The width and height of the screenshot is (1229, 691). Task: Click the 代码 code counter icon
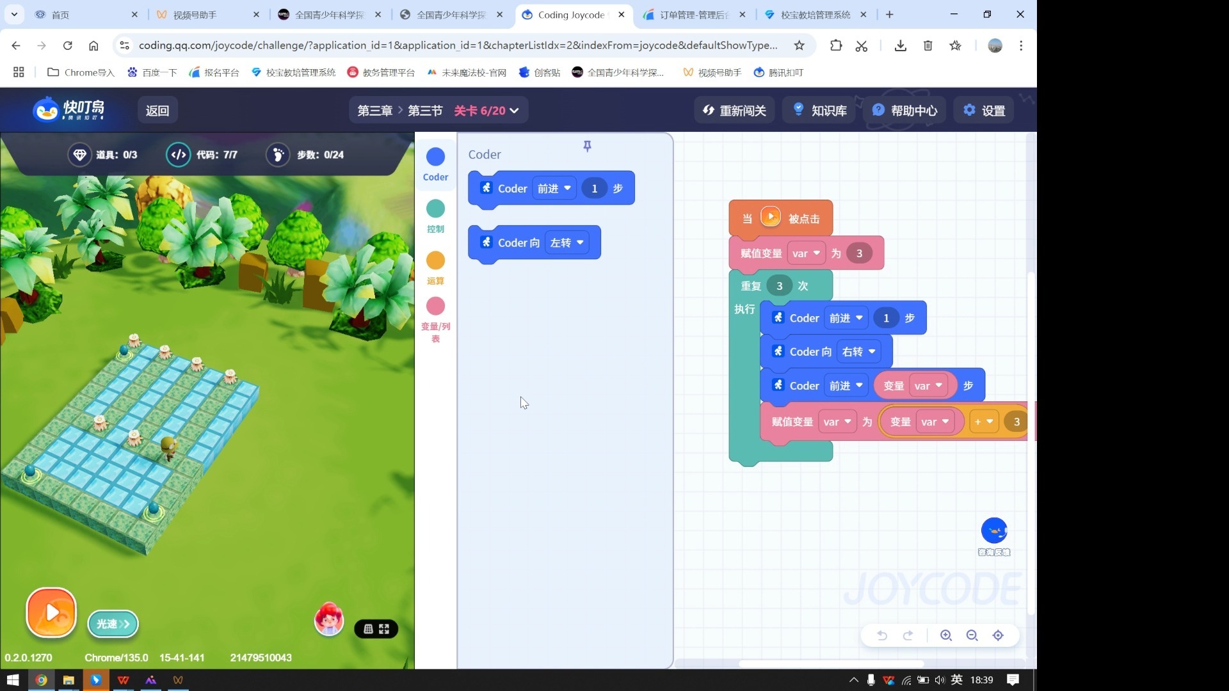coord(179,155)
